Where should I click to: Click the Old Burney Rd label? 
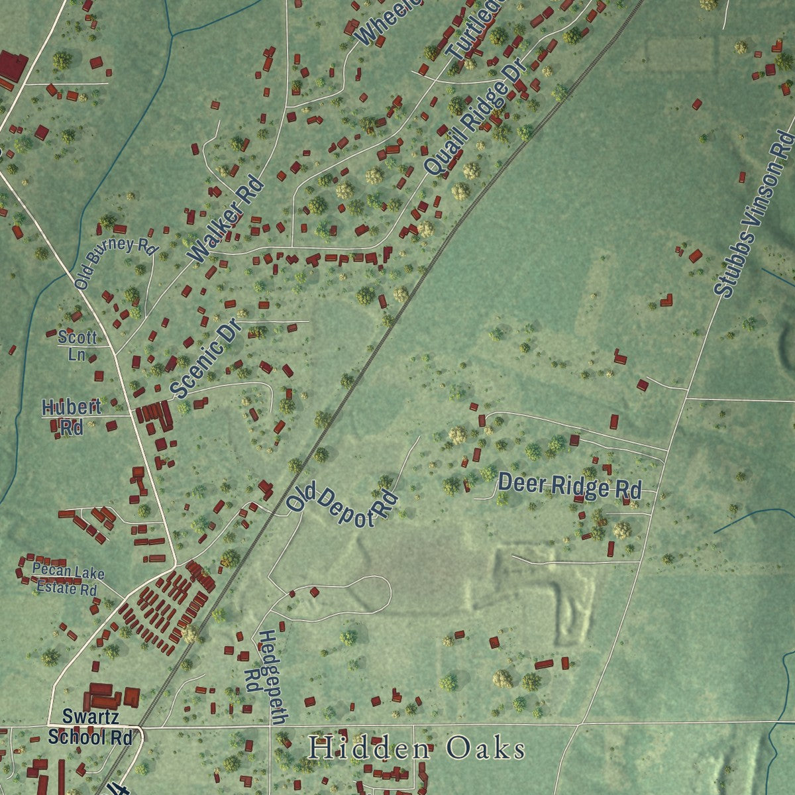point(117,263)
